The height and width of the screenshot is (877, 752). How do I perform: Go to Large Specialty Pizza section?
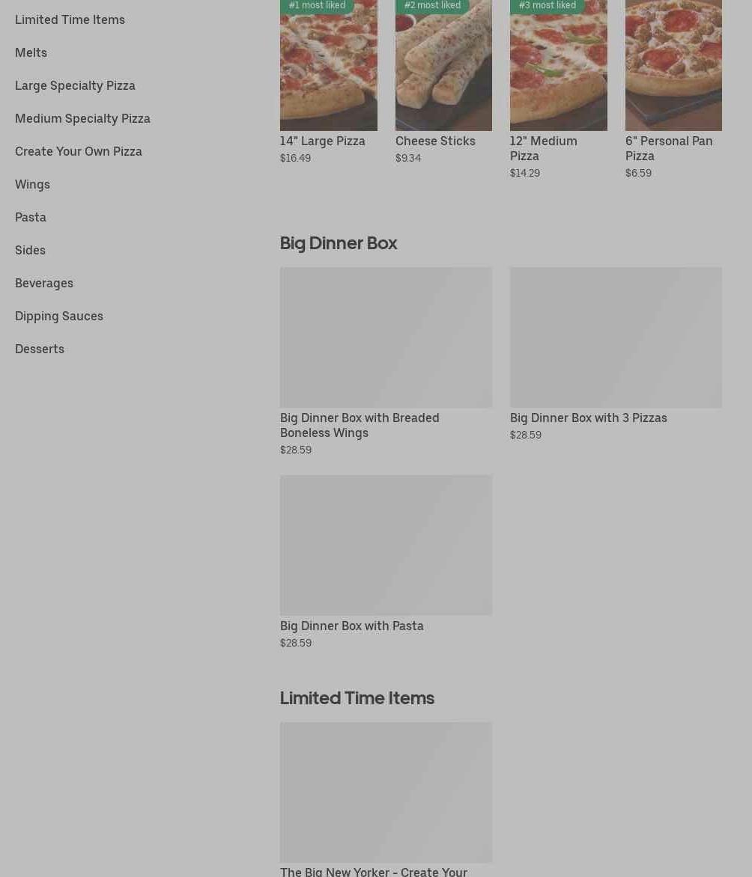click(x=75, y=85)
